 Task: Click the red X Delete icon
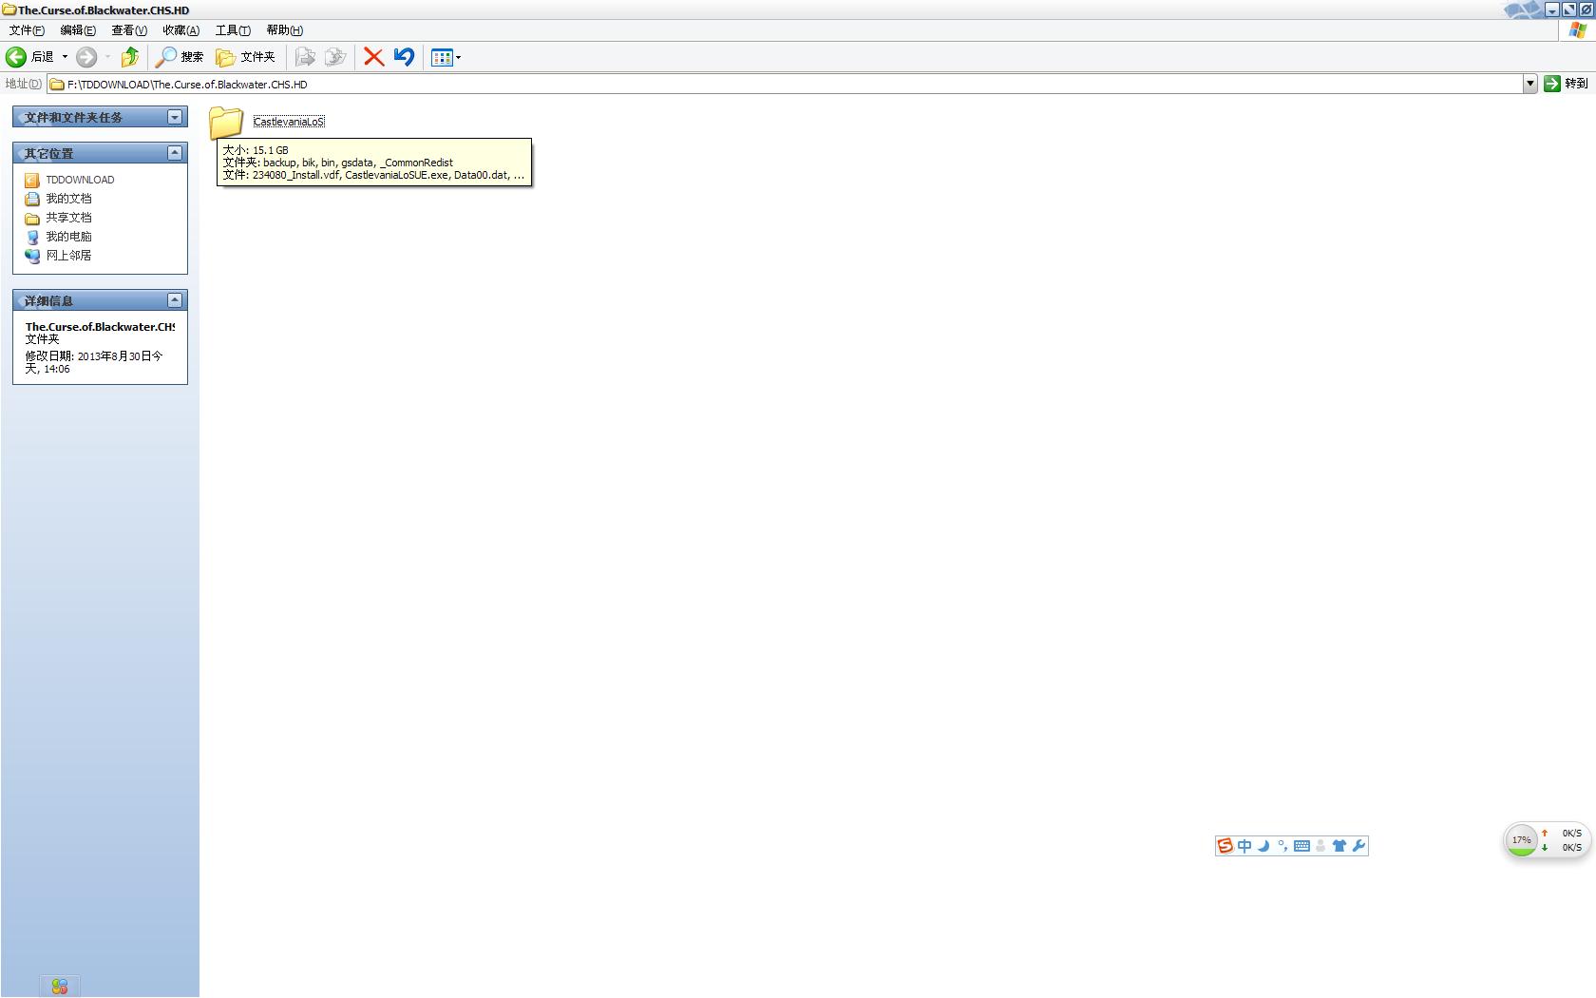tap(374, 57)
